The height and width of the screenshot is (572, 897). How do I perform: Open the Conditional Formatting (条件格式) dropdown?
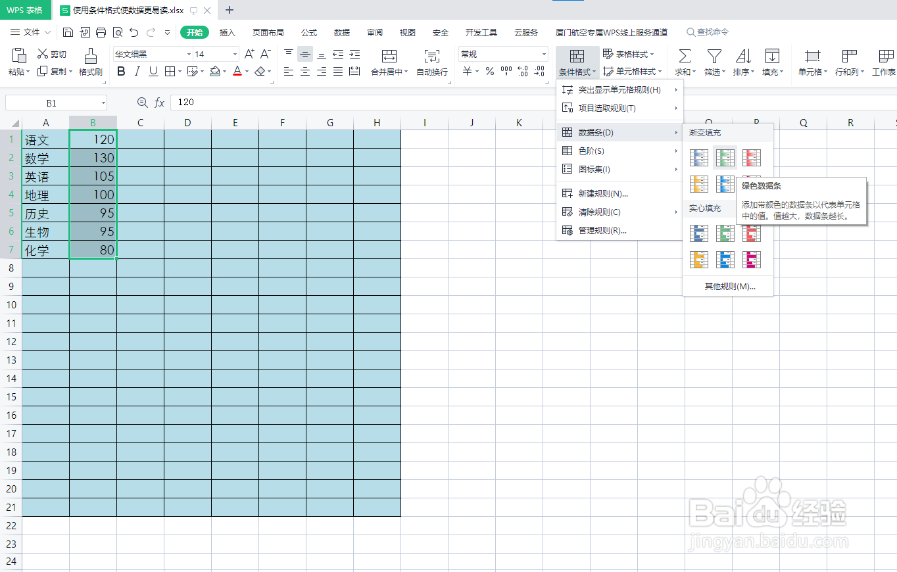[x=577, y=62]
